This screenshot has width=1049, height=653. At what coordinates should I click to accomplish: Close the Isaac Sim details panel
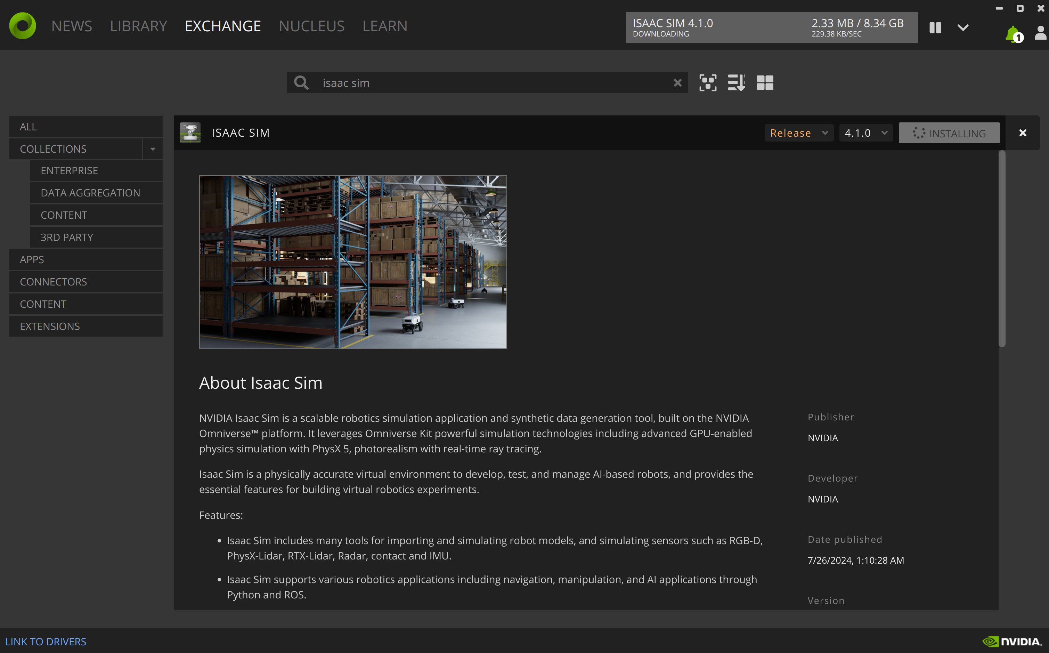[x=1022, y=133]
